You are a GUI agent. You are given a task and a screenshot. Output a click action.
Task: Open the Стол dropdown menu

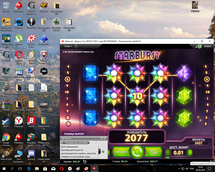click(68, 46)
